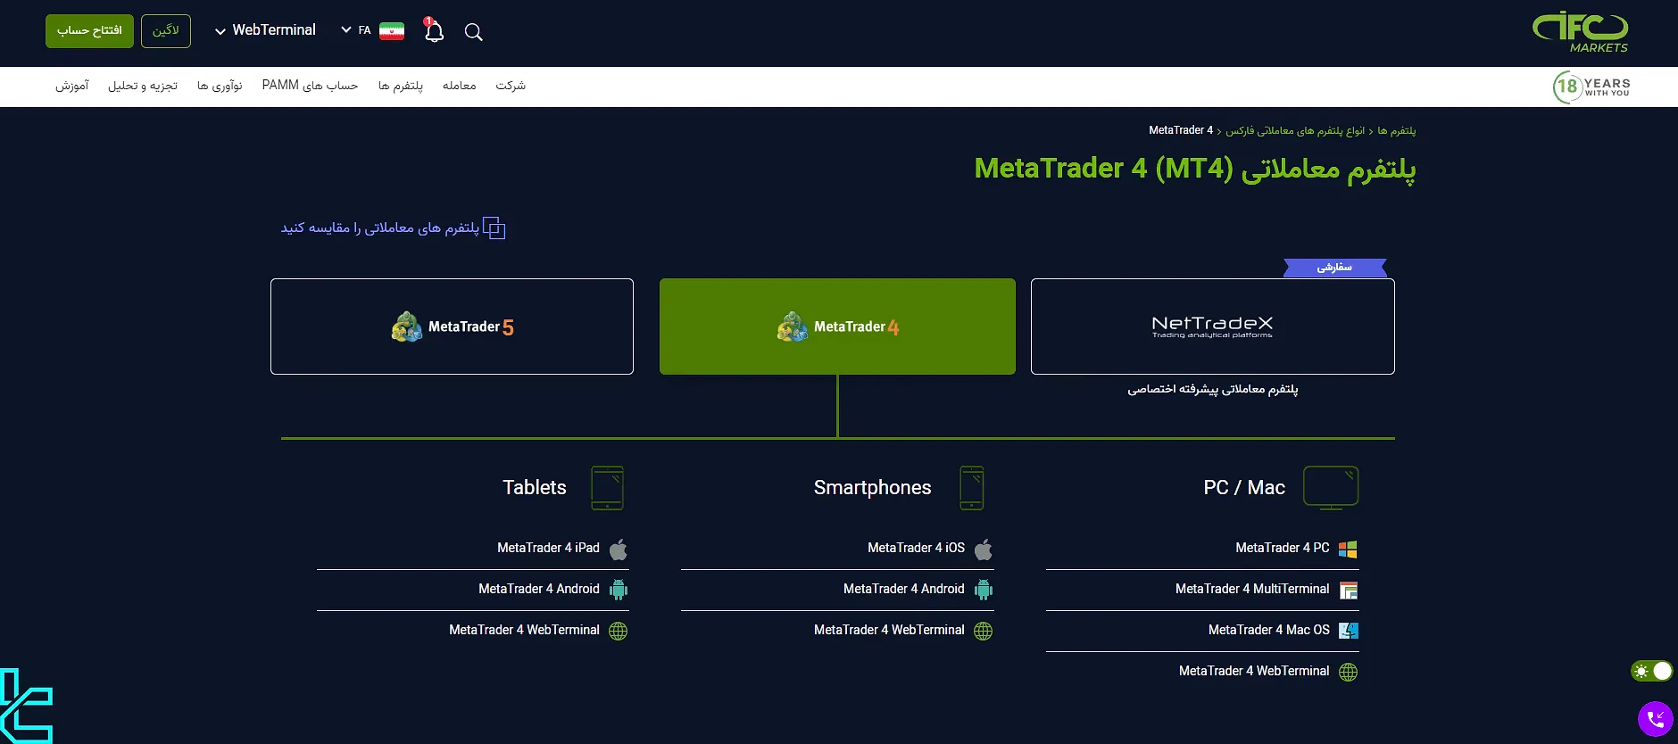1678x744 pixels.
Task: Click the 18 Years With You badge
Action: coord(1591,87)
